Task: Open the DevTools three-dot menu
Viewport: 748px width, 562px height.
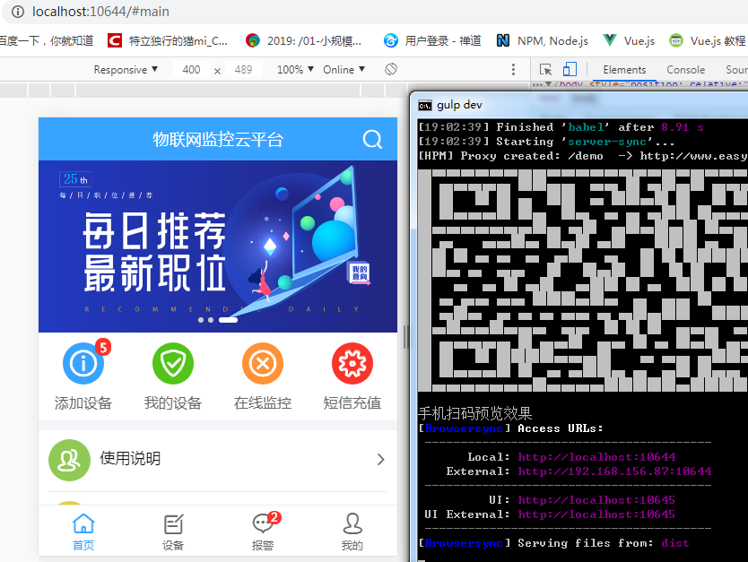Action: (x=514, y=69)
